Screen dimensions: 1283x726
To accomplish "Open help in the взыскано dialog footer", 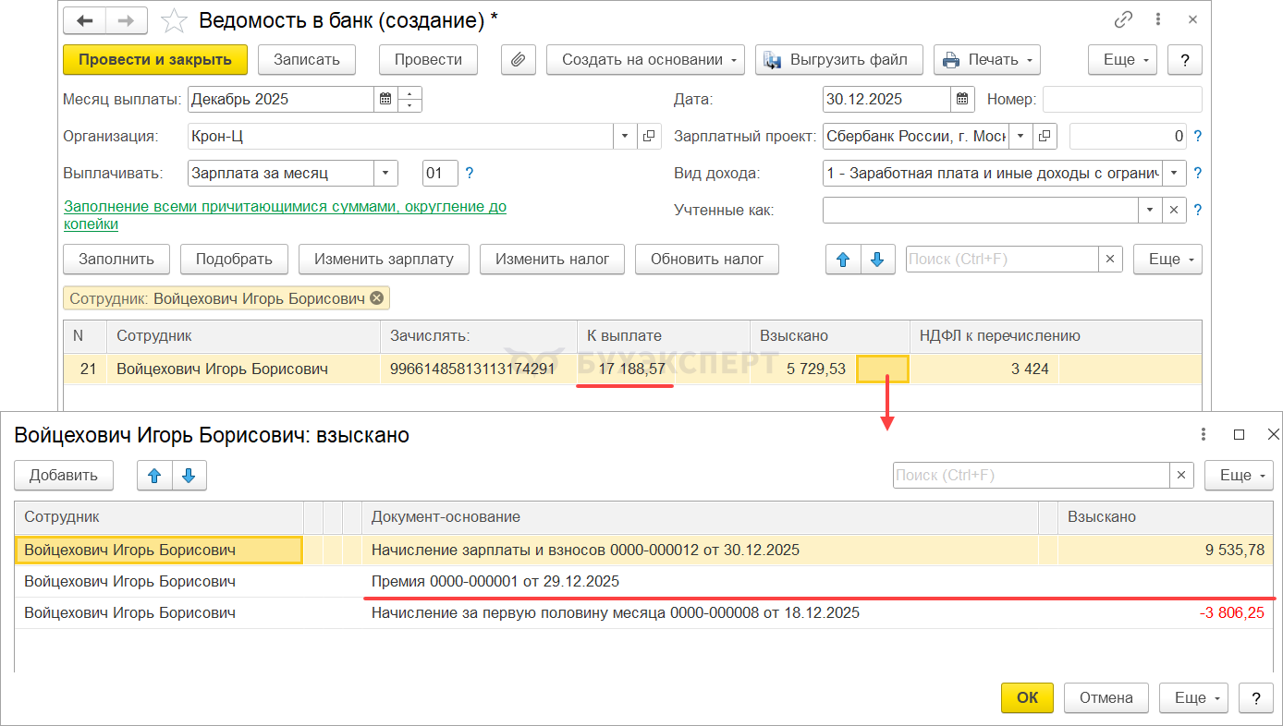I will [x=1256, y=697].
